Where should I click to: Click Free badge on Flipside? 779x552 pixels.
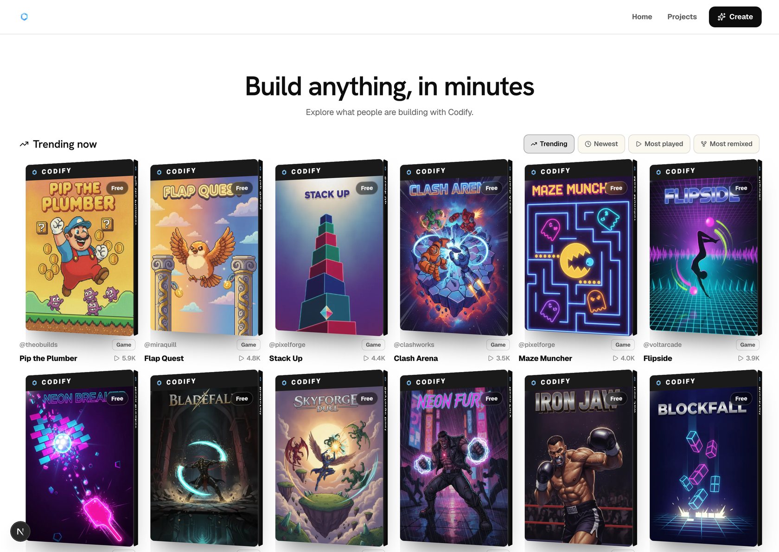coord(741,188)
